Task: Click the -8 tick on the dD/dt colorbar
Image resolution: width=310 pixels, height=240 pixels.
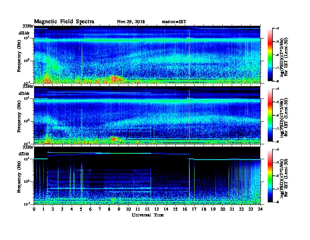Action: [278, 142]
